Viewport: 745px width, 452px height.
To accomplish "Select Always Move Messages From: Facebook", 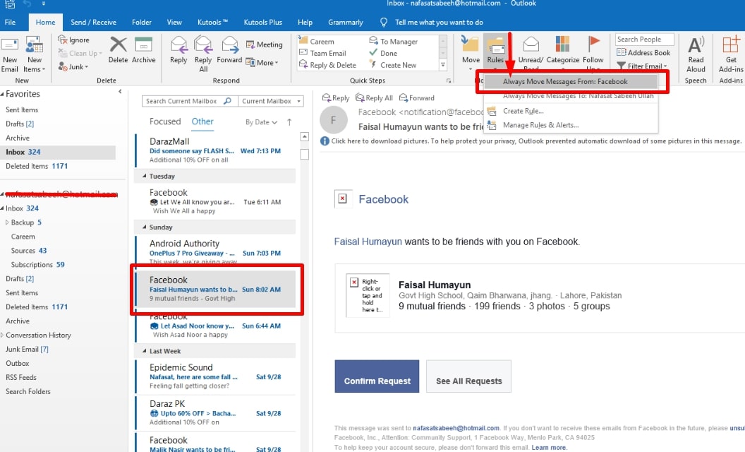I will (571, 81).
